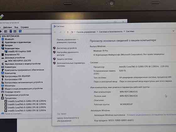Click the Bluetooth device category icon
The width and height of the screenshot is (176, 132).
(x=3, y=39)
